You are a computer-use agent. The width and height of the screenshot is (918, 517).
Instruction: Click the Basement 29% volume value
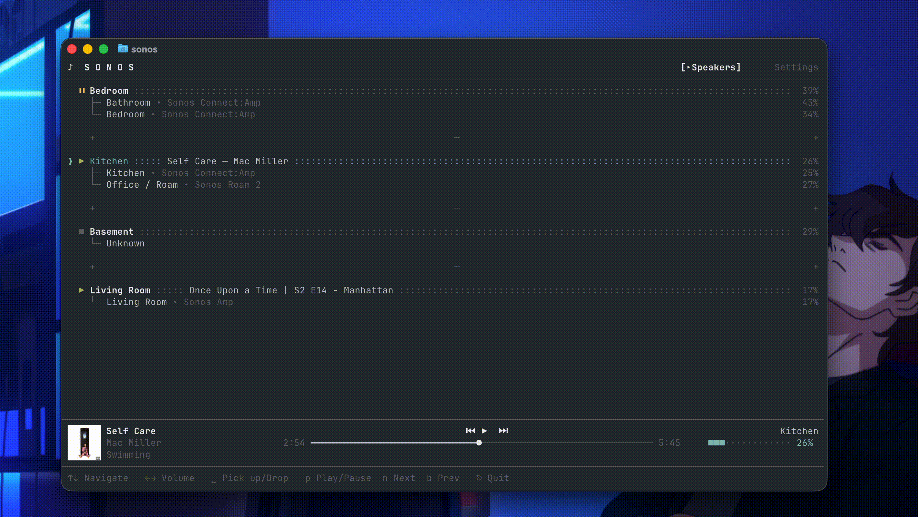coord(810,232)
